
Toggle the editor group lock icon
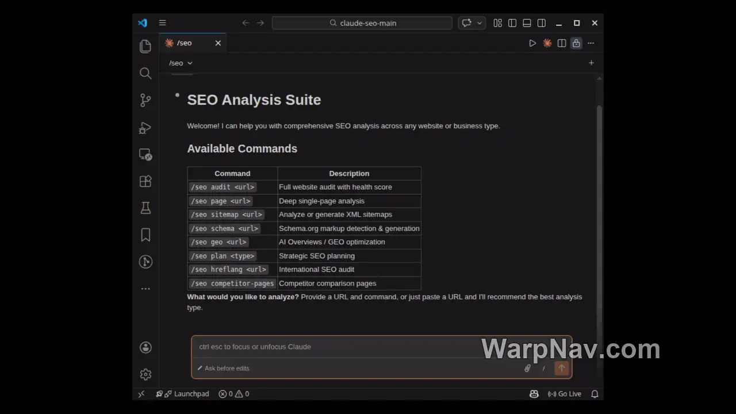(x=576, y=43)
